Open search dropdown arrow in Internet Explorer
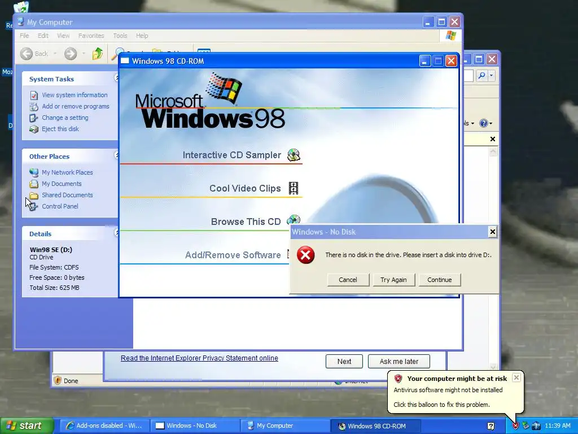578x434 pixels. 491,76
